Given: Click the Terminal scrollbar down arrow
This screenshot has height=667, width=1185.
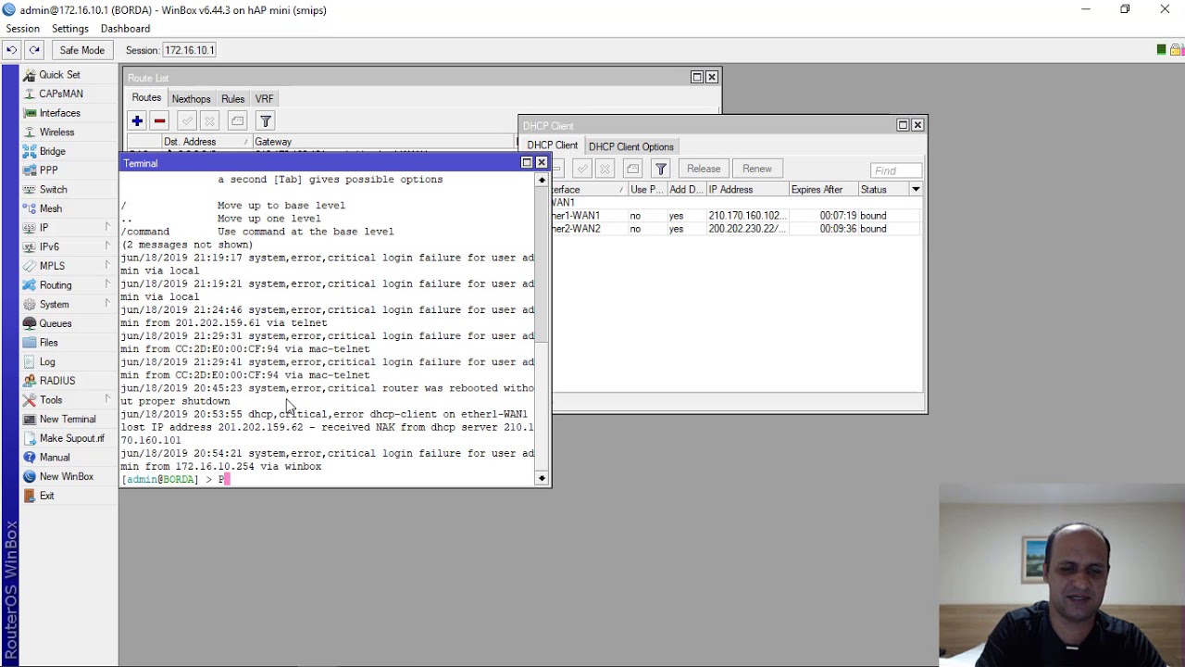Looking at the screenshot, I should (542, 478).
